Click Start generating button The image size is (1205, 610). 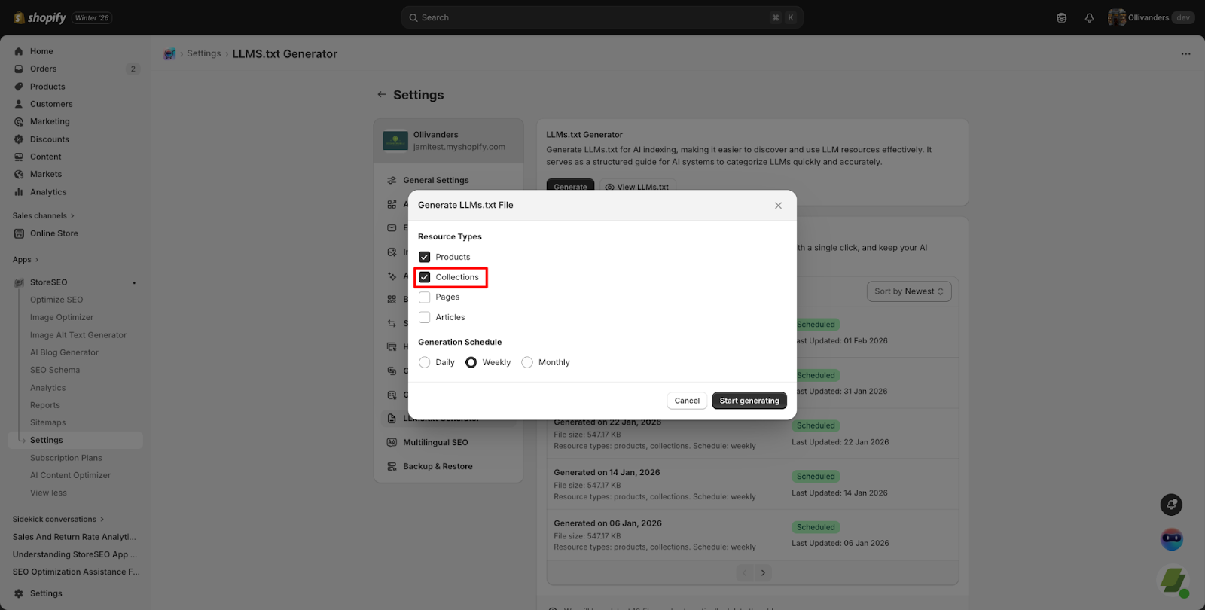click(x=749, y=401)
